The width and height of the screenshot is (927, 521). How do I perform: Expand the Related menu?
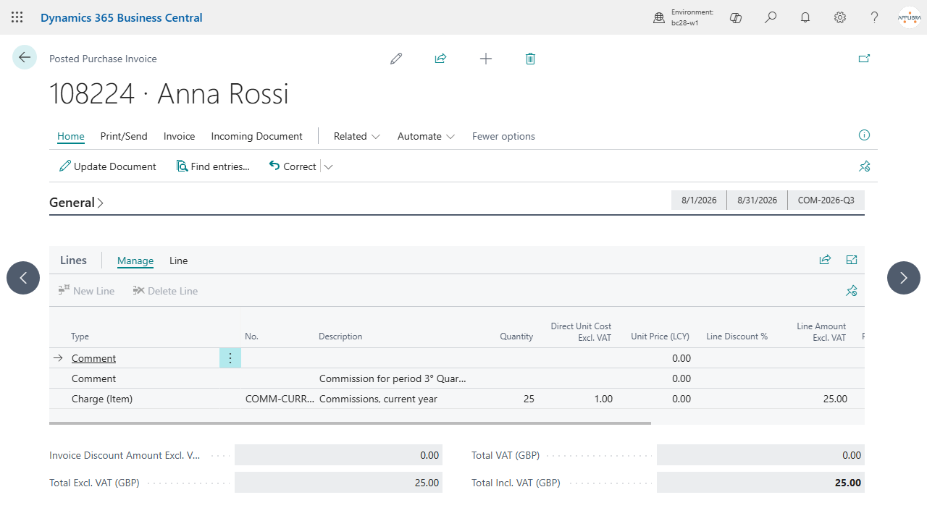click(x=357, y=136)
